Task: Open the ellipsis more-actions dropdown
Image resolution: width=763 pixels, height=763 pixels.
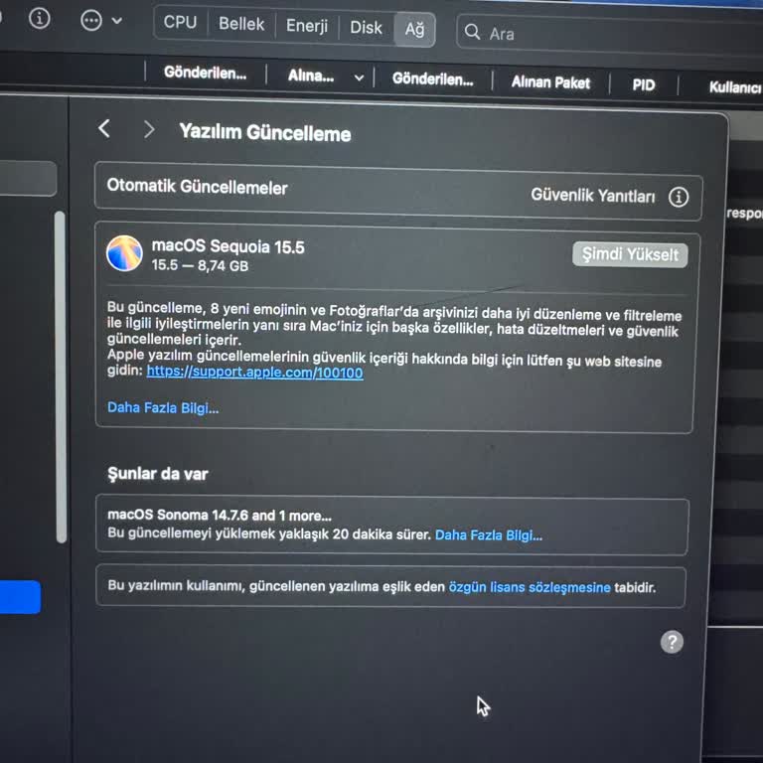Action: 100,20
